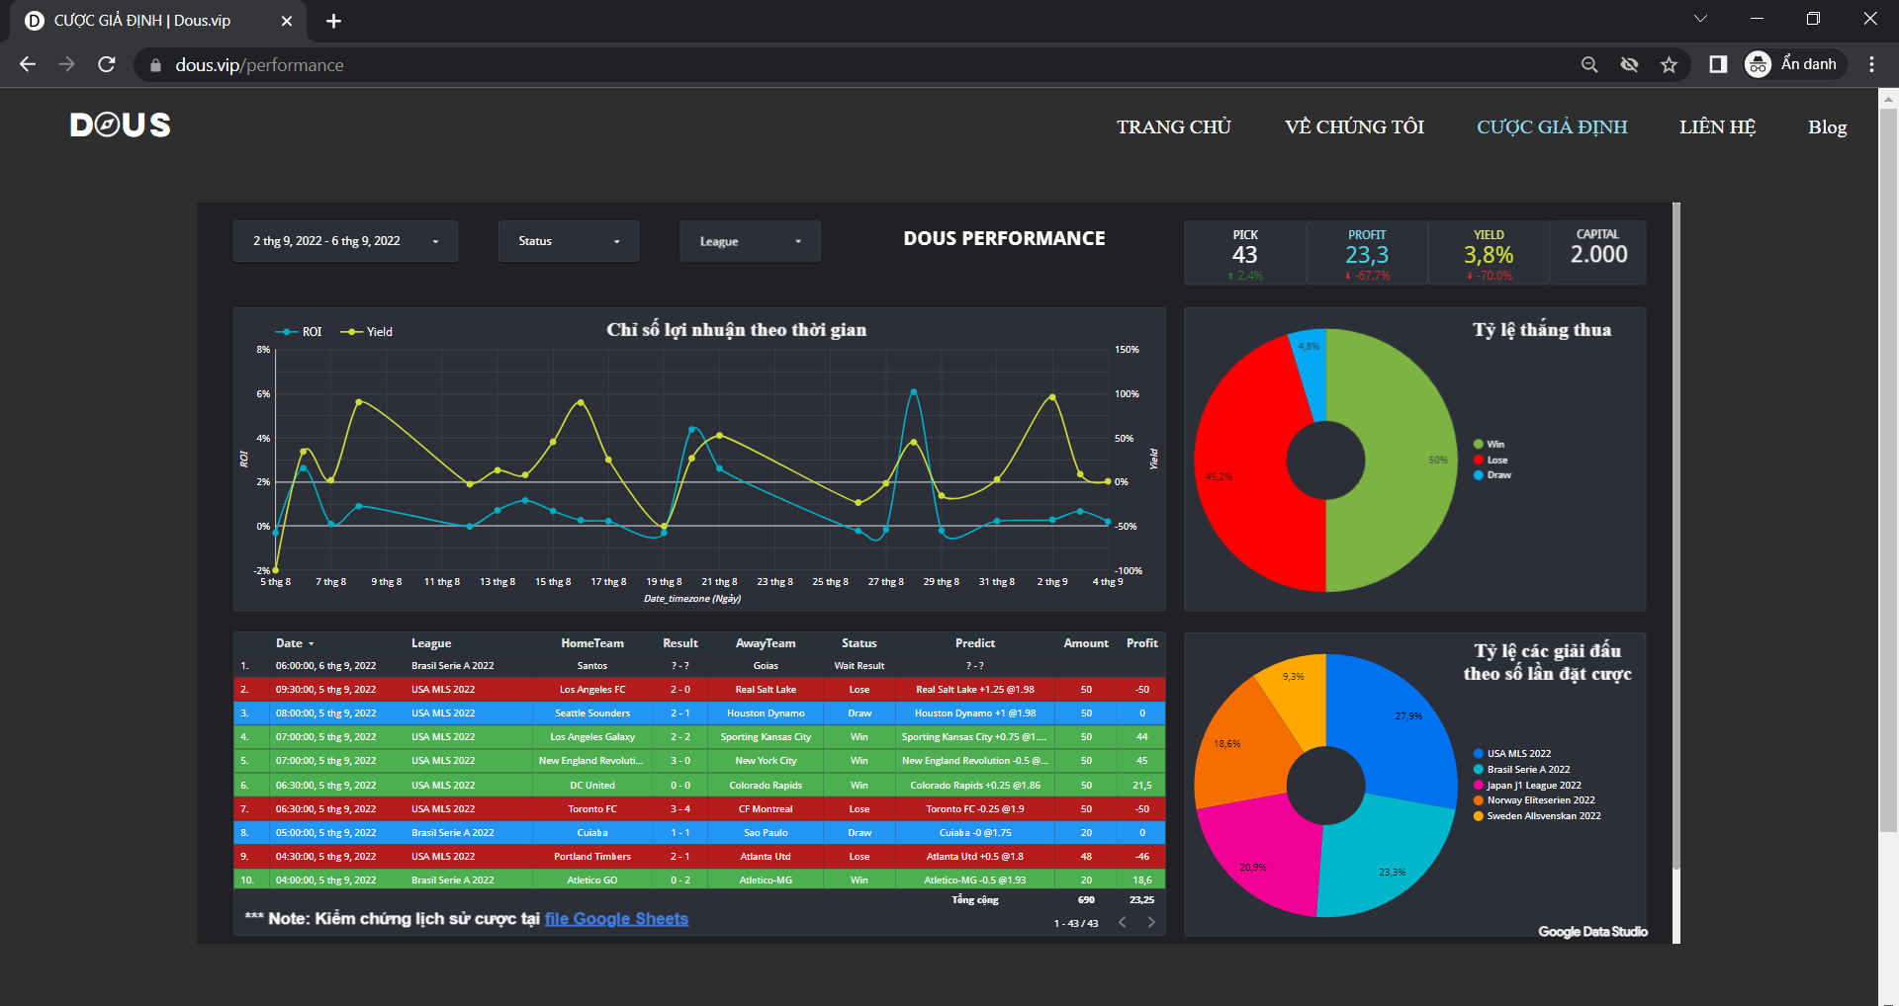Image resolution: width=1899 pixels, height=1006 pixels.
Task: Click the third-party cookies blocked eye icon
Action: point(1629,64)
